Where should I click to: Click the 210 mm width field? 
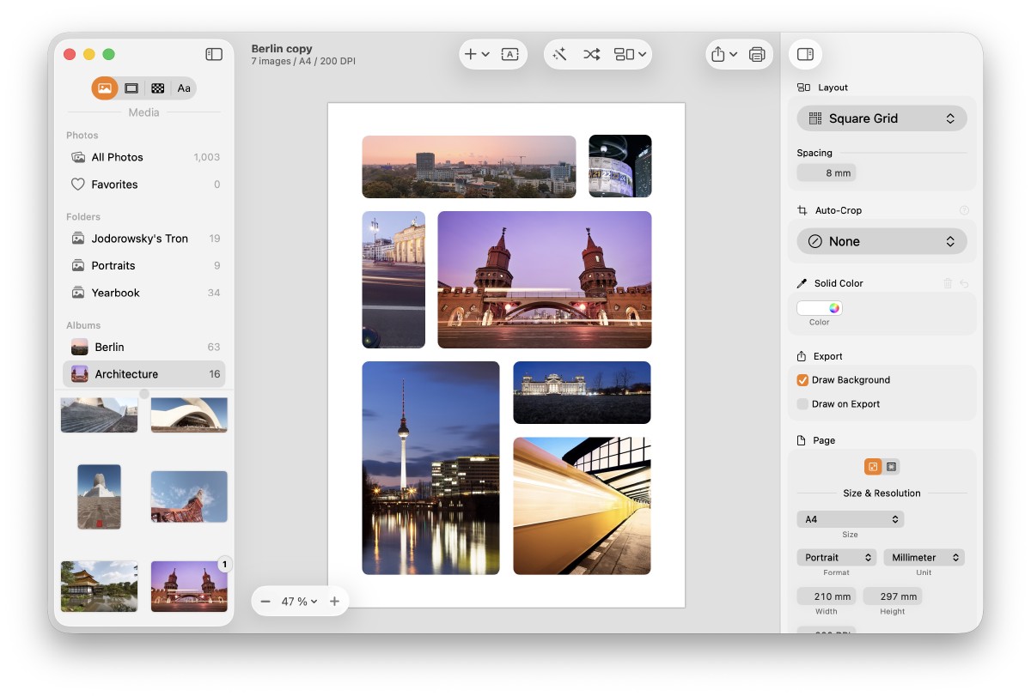[827, 596]
